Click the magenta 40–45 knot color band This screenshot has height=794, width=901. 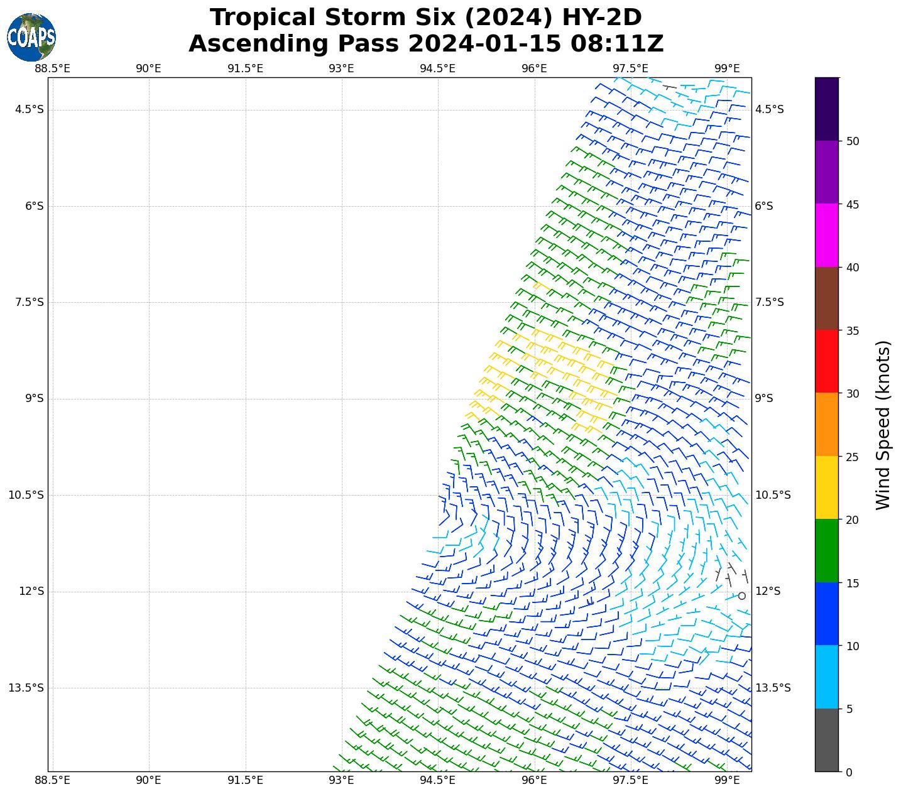click(x=826, y=235)
